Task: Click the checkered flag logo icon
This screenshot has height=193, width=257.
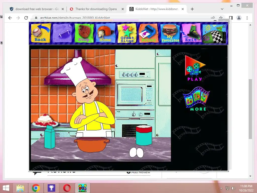Action: pyautogui.click(x=214, y=34)
